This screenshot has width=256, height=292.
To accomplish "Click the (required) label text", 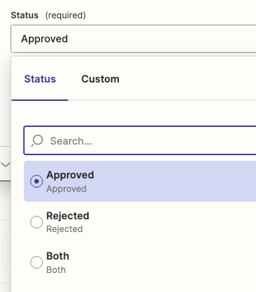I will point(65,16).
